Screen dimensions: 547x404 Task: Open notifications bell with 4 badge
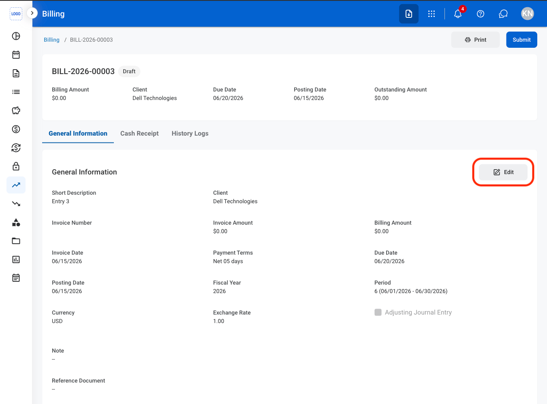click(458, 14)
